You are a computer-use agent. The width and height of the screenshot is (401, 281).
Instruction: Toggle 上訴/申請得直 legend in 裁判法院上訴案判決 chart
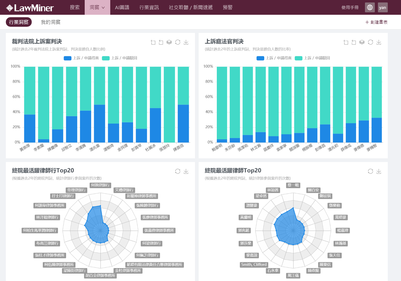(81, 58)
